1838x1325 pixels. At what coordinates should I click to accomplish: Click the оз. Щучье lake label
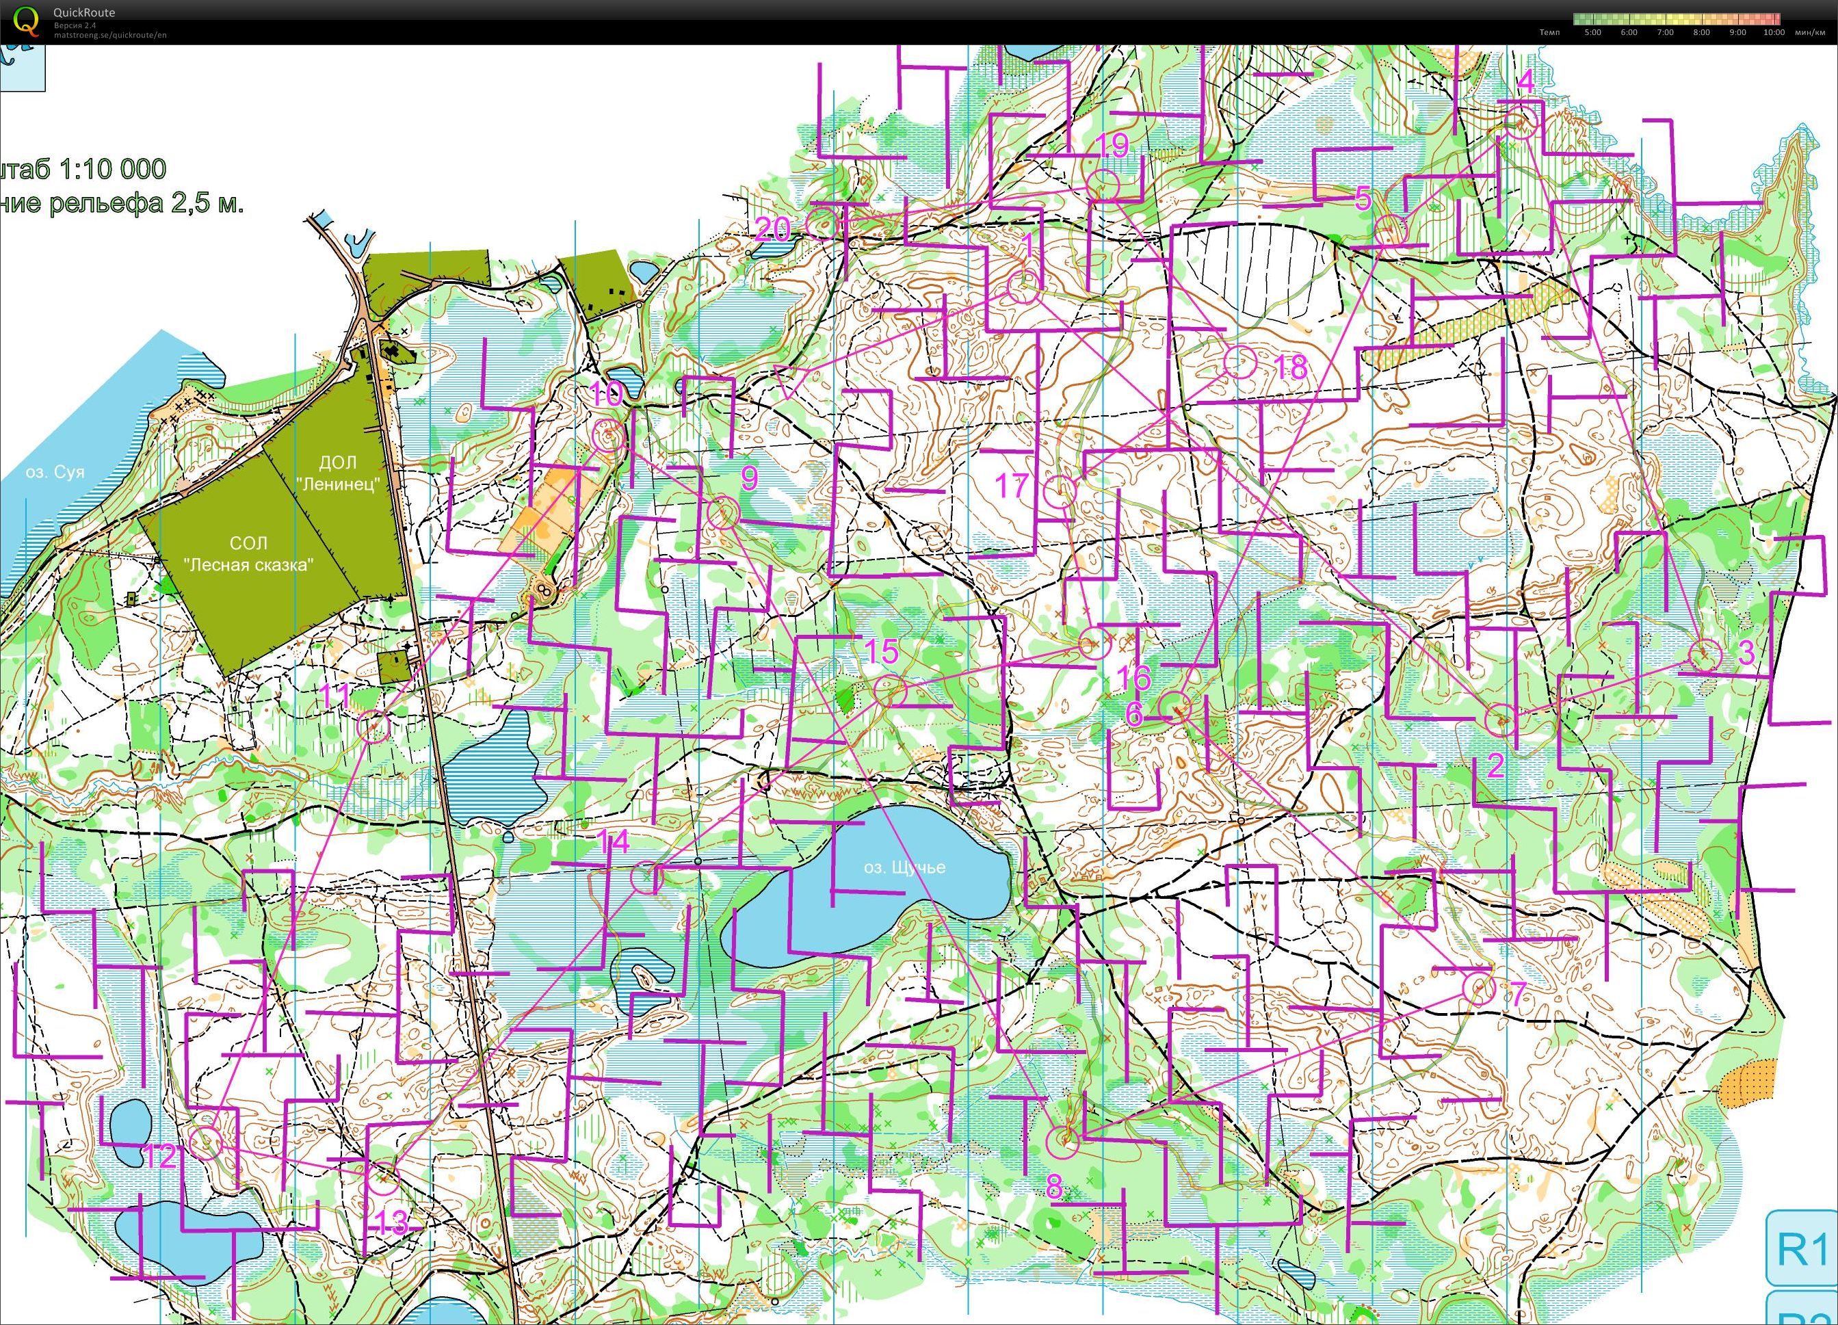pos(904,868)
